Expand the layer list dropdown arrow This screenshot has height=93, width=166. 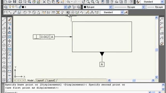(x=65, y=7)
